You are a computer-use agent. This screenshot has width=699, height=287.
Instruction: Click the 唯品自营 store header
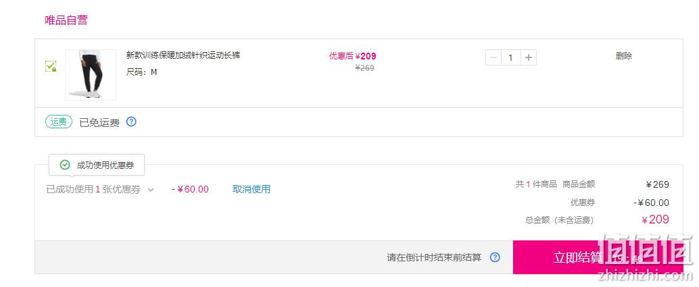click(x=66, y=20)
